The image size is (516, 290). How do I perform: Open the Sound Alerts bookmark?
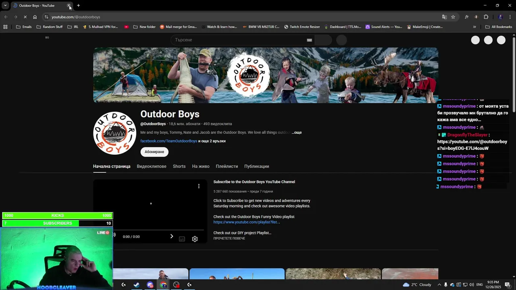point(384,27)
